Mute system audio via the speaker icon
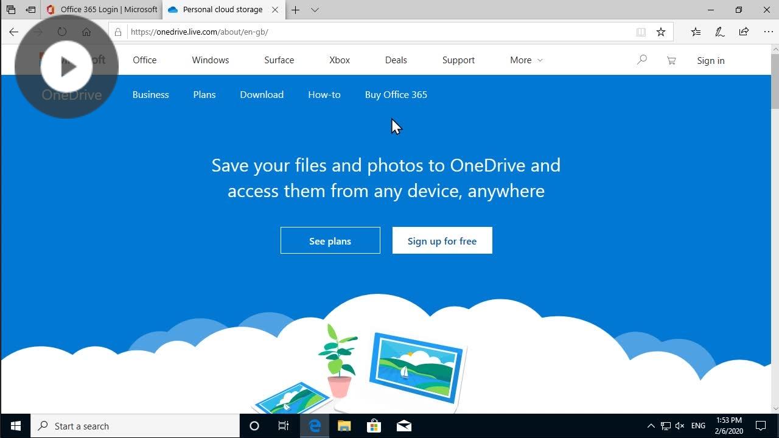779x438 pixels. 680,426
